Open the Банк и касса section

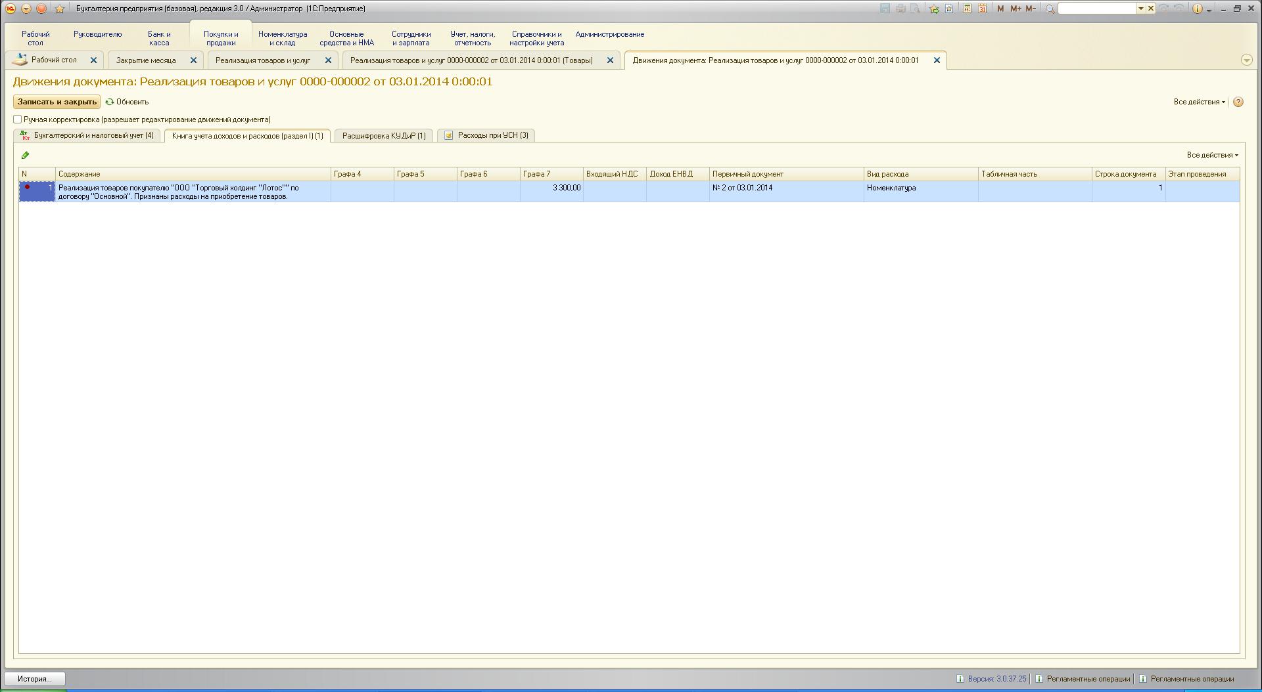point(159,38)
